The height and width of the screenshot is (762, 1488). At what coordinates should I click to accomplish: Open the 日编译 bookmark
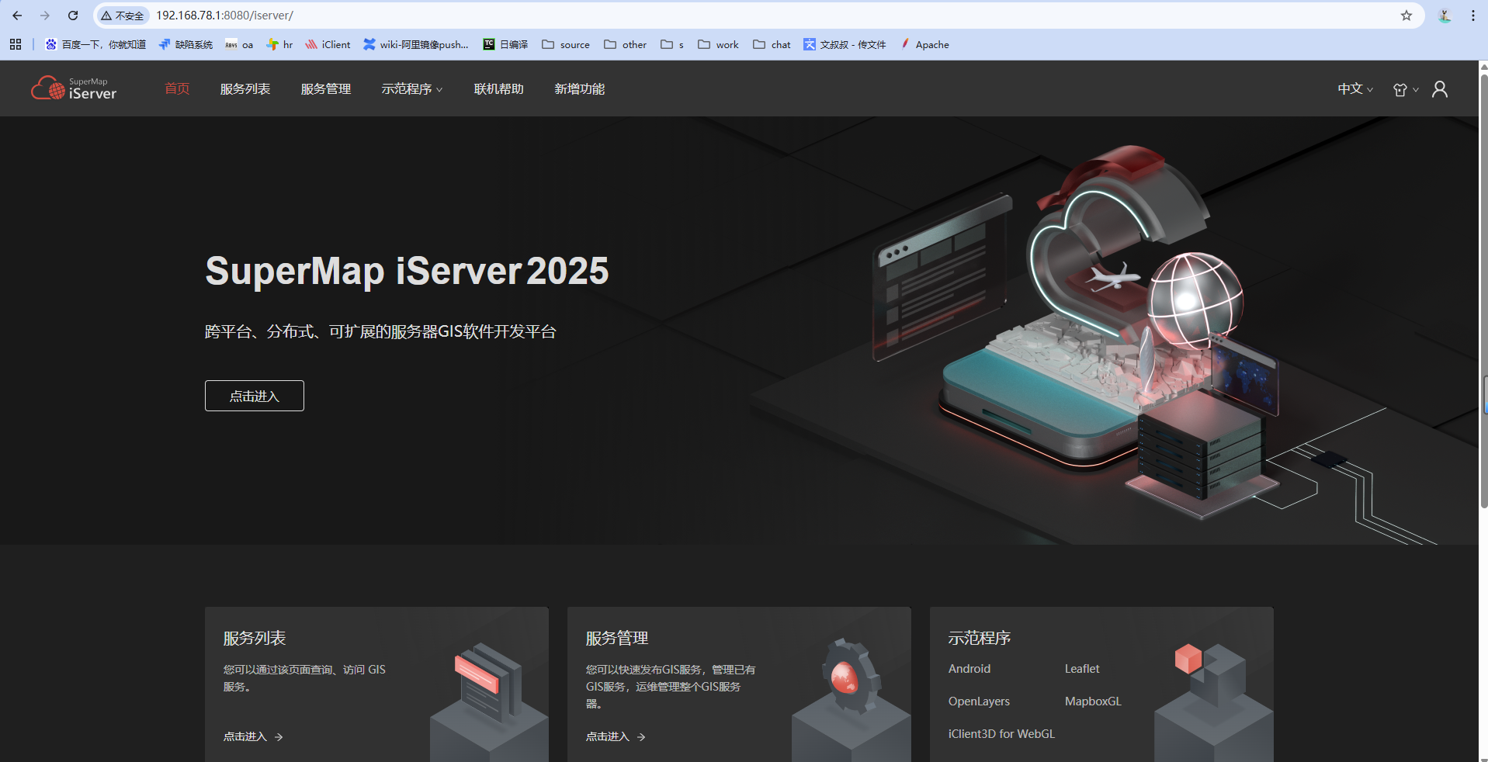click(505, 44)
